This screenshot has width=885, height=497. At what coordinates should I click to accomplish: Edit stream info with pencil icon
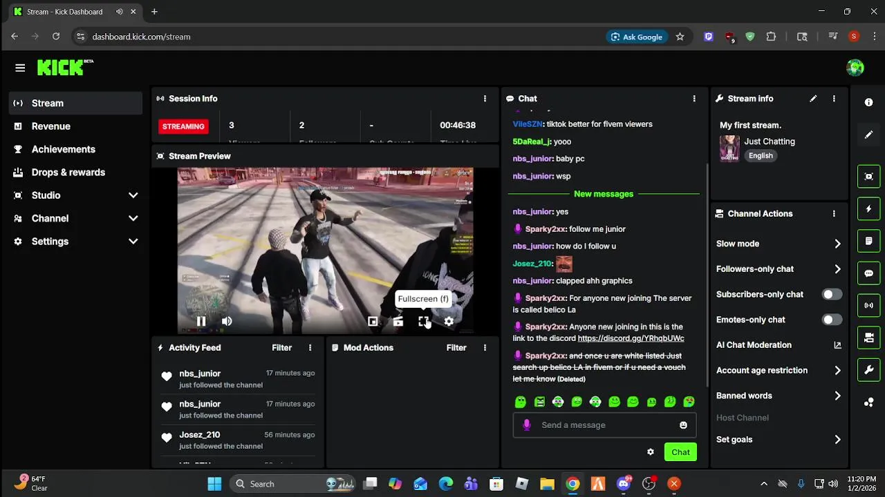pos(813,99)
